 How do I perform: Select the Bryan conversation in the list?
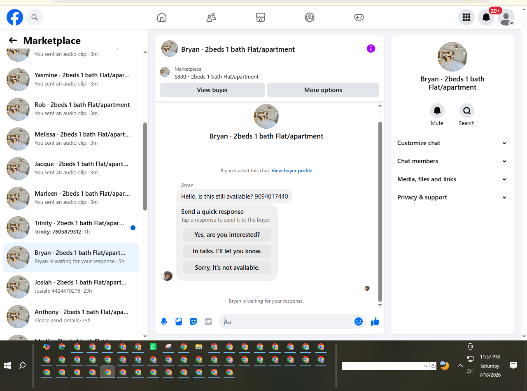click(71, 257)
